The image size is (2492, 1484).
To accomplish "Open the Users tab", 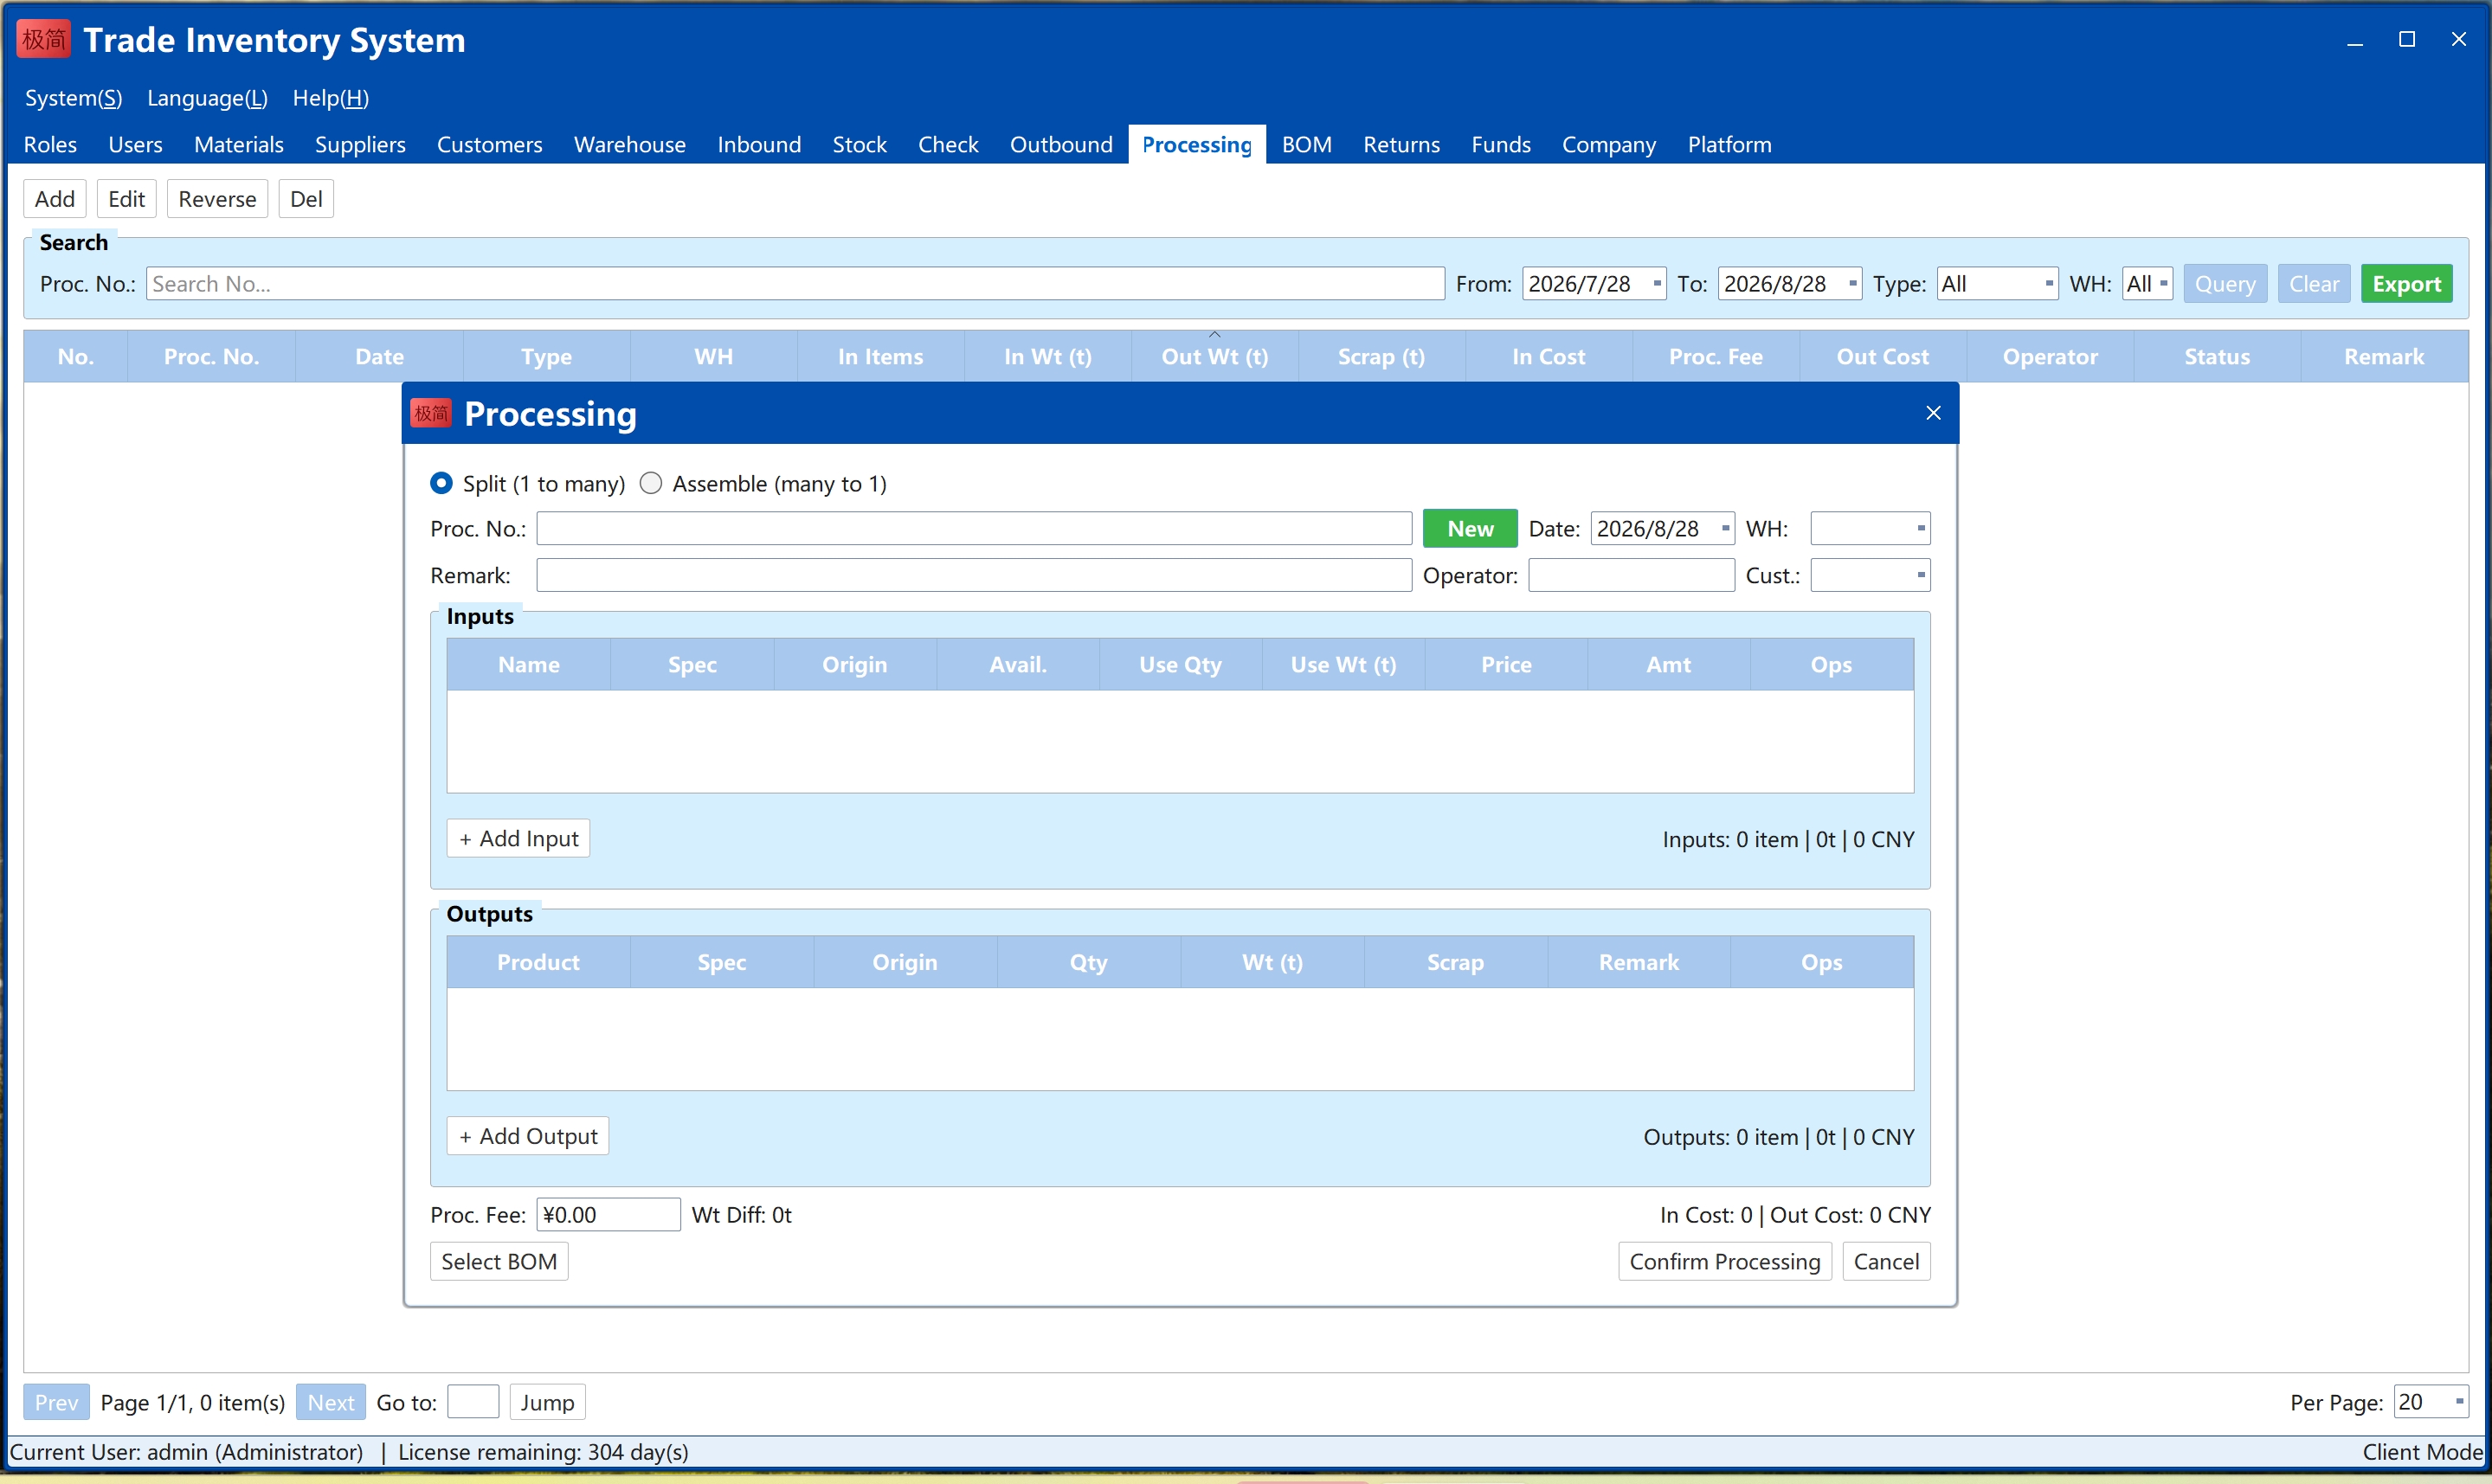I will (135, 144).
